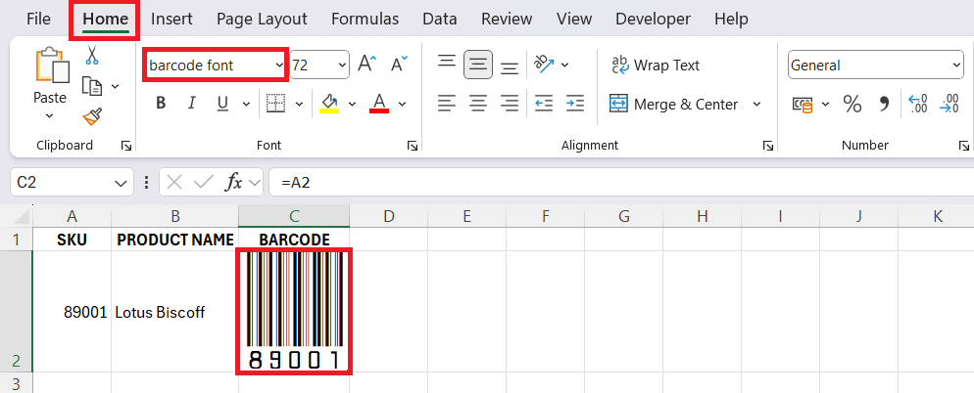Toggle Bold formatting

pos(161,104)
